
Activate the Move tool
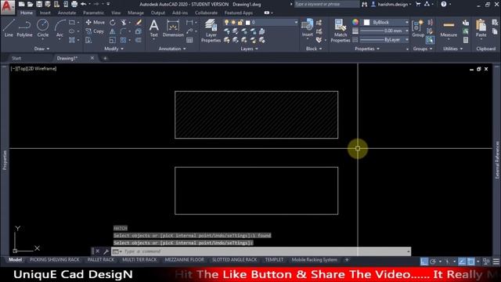pos(95,23)
